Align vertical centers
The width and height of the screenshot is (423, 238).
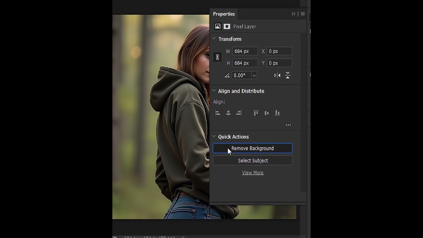[266, 113]
